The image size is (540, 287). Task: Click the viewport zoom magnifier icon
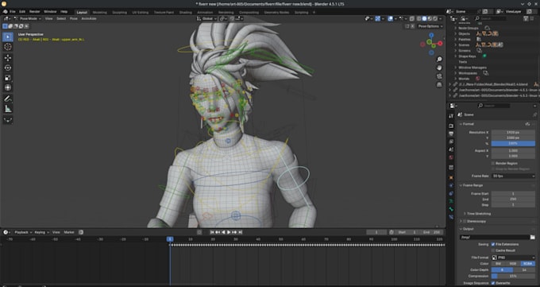[439, 60]
